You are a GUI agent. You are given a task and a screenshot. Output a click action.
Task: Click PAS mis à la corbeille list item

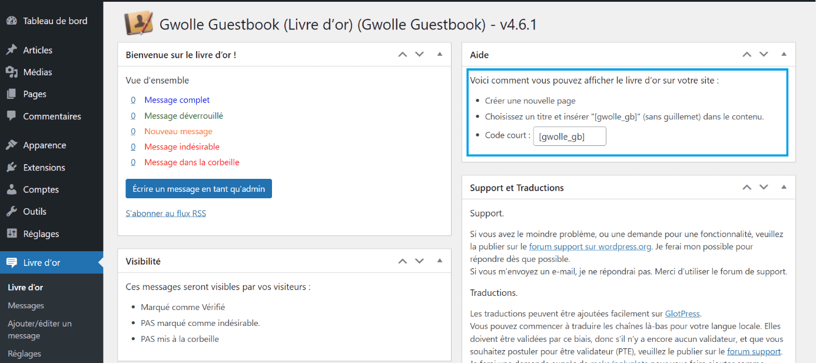pyautogui.click(x=180, y=339)
